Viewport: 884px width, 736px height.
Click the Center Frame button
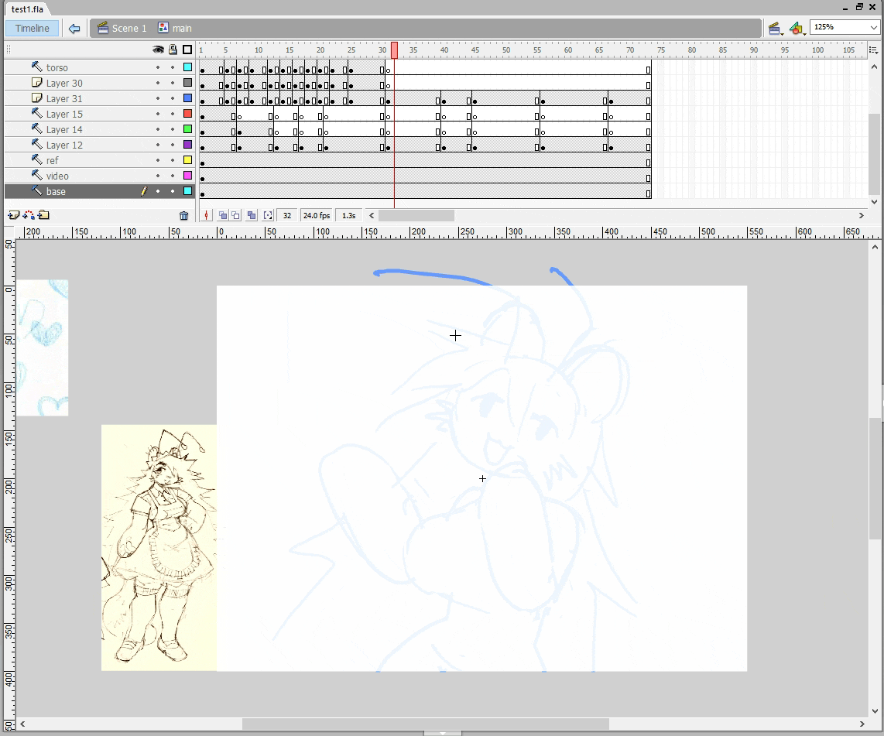pos(206,216)
